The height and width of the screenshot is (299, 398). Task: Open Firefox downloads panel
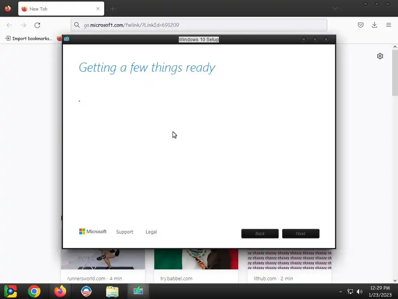[374, 25]
